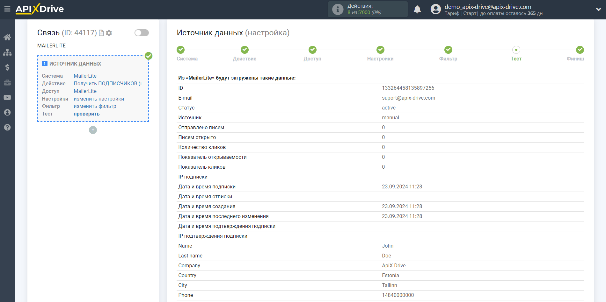The image size is (606, 302).
Task: Click the IP подписки row label
Action: click(x=193, y=177)
